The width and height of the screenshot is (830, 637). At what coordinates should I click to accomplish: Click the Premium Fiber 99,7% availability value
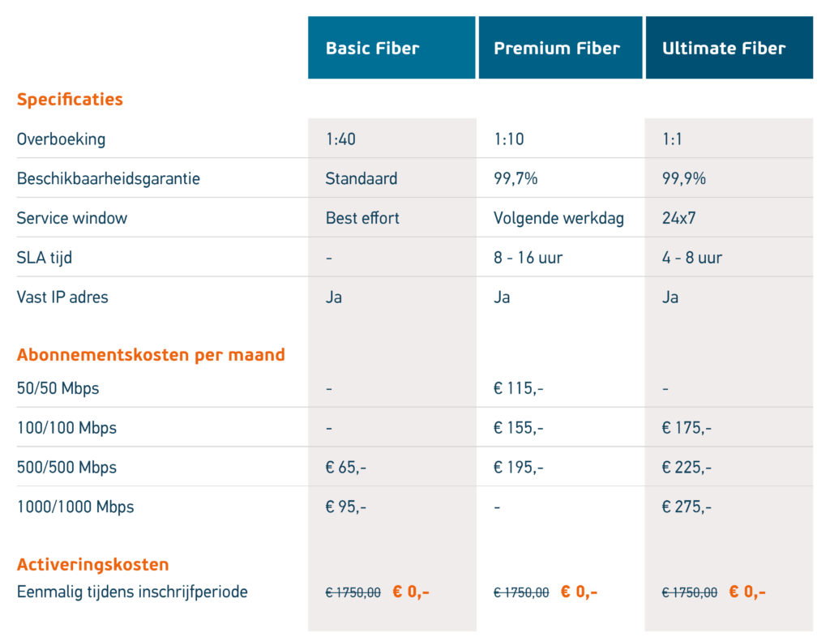coord(516,179)
